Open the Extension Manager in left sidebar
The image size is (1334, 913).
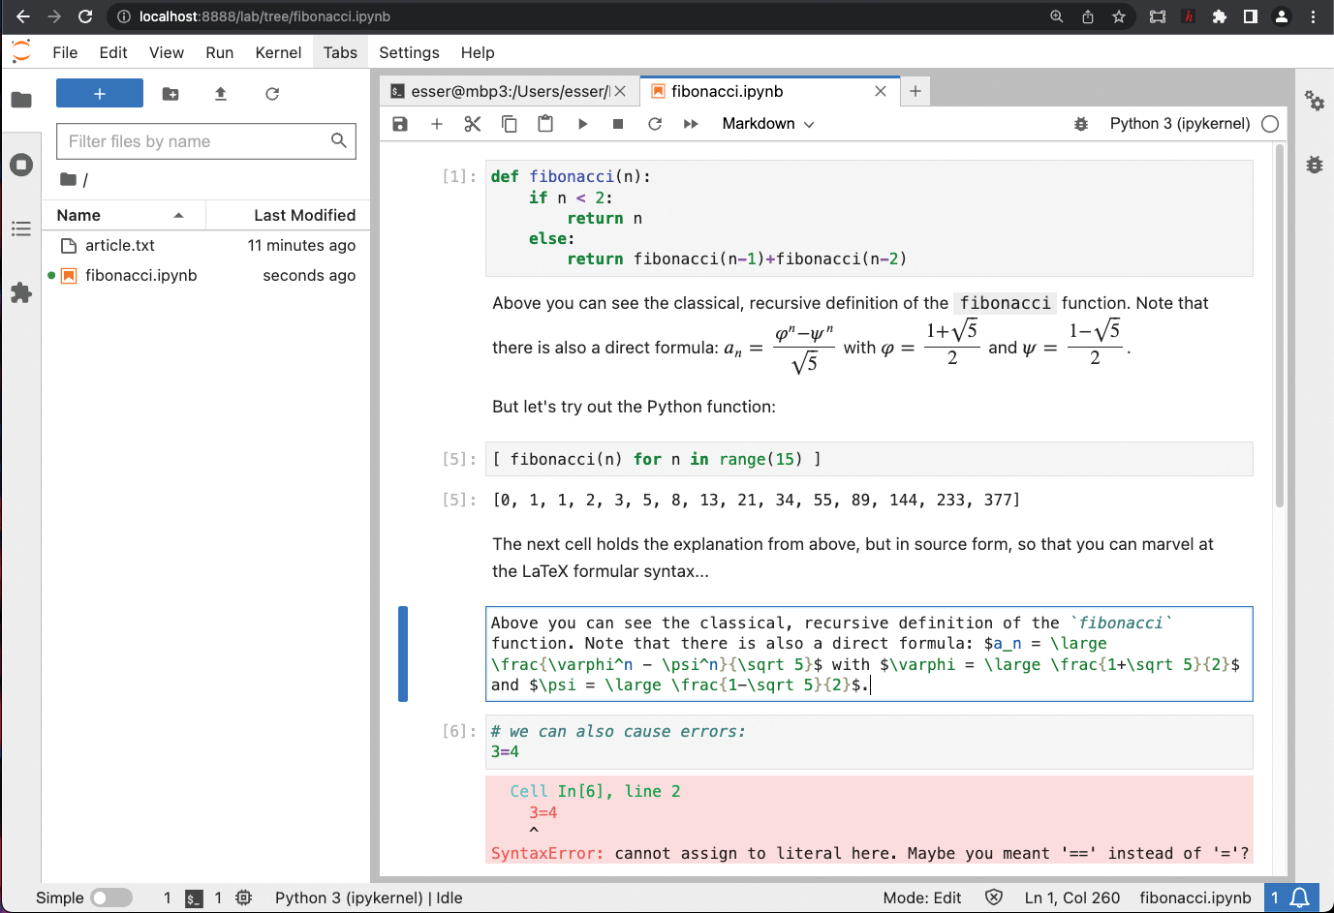[x=21, y=292]
